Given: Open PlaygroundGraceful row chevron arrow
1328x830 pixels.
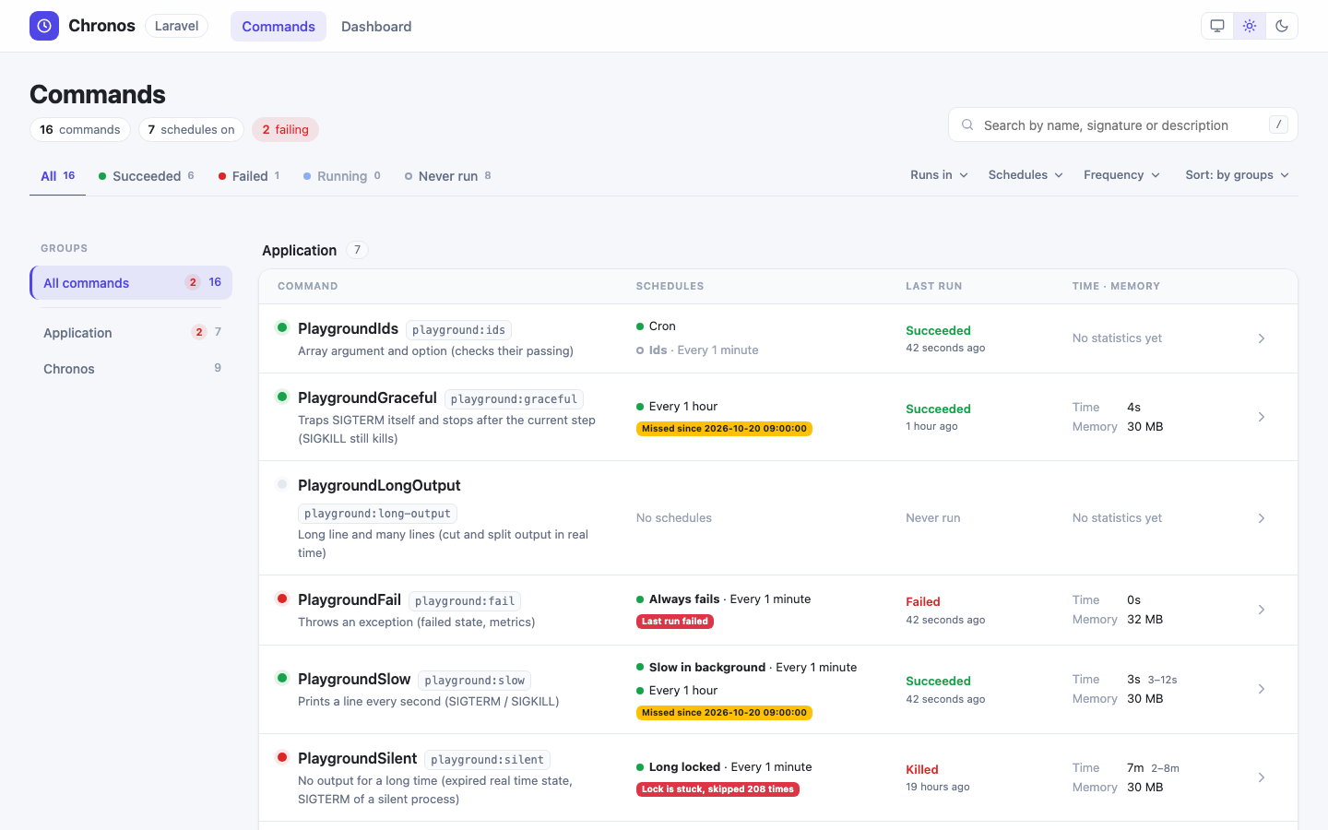Looking at the screenshot, I should coord(1262,417).
